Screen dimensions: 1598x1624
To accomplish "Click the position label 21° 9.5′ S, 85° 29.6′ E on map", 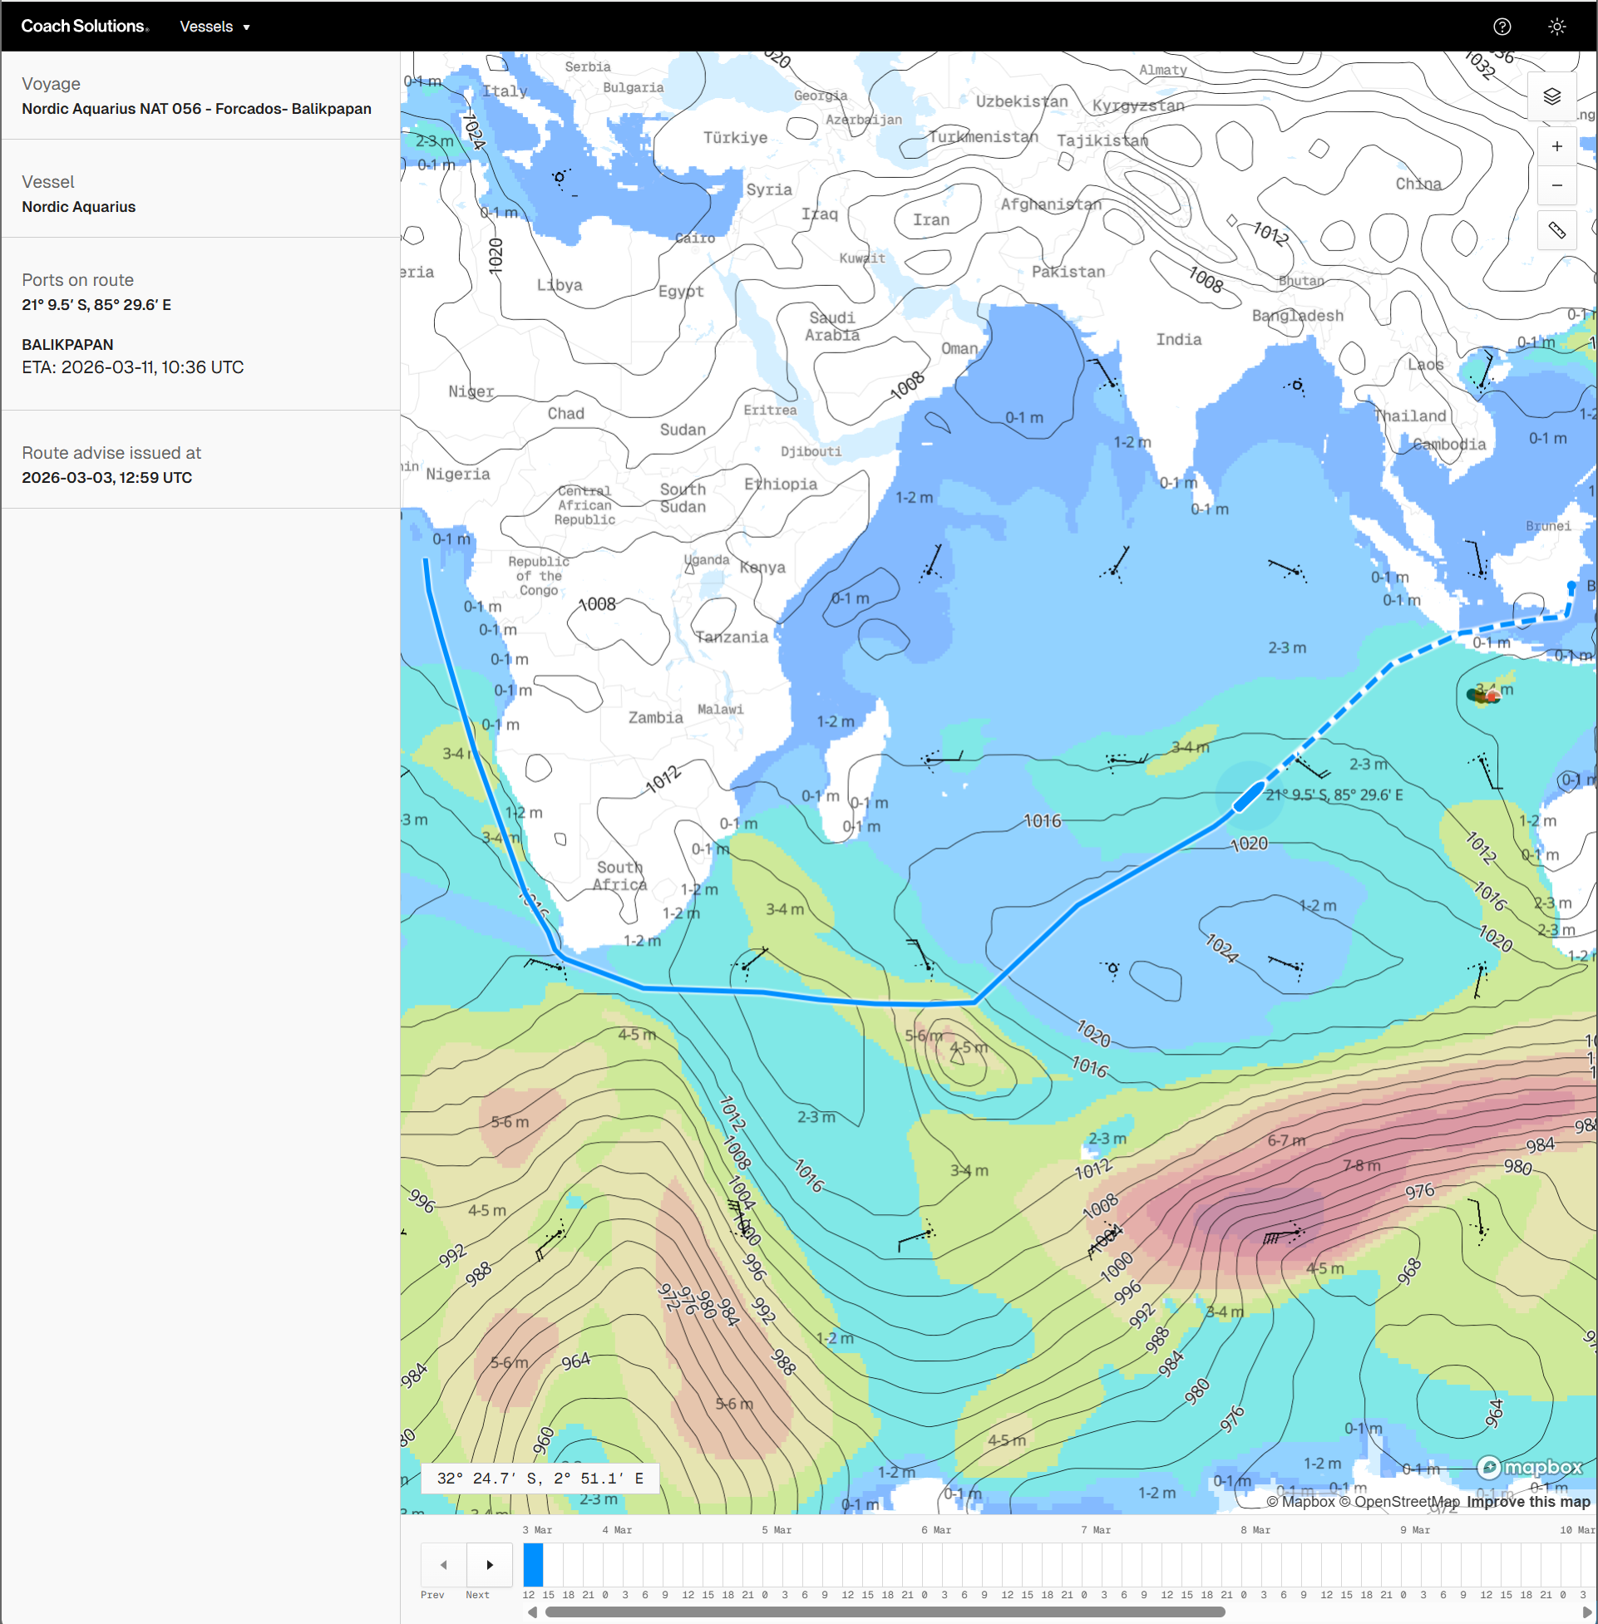I will (1334, 795).
